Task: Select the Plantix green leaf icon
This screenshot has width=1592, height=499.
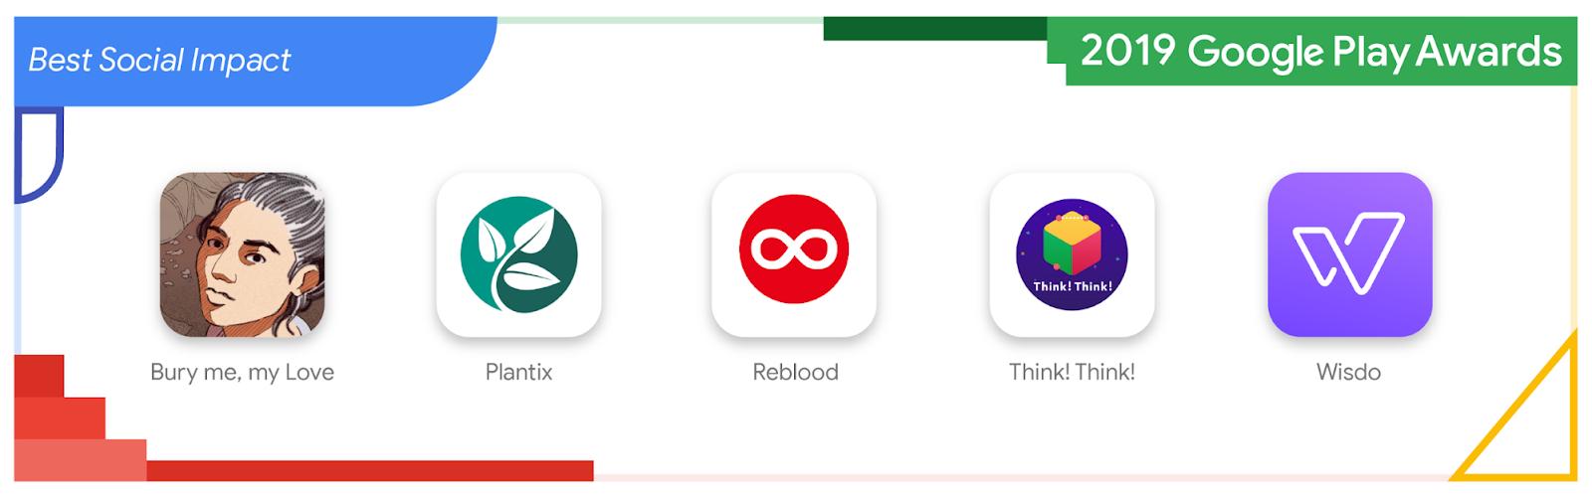Action: tap(518, 254)
